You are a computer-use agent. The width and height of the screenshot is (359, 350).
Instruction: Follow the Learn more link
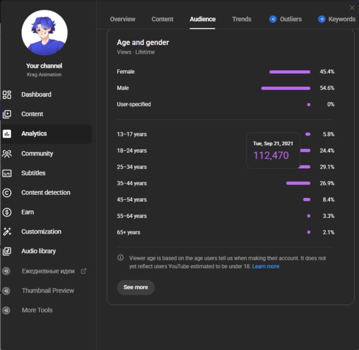point(265,267)
